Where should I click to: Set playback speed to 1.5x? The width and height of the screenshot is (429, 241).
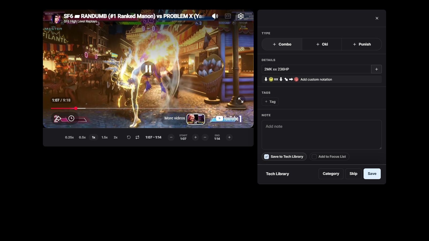point(105,137)
